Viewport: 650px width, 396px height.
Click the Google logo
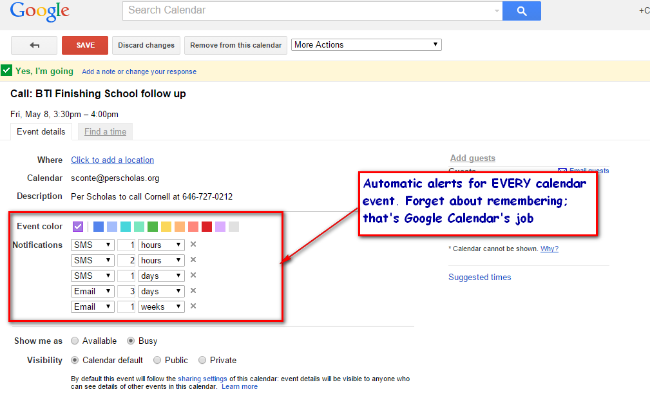click(x=39, y=12)
